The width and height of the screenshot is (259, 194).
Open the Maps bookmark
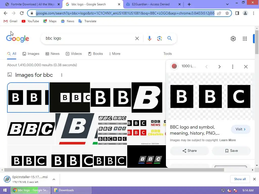[50, 21]
